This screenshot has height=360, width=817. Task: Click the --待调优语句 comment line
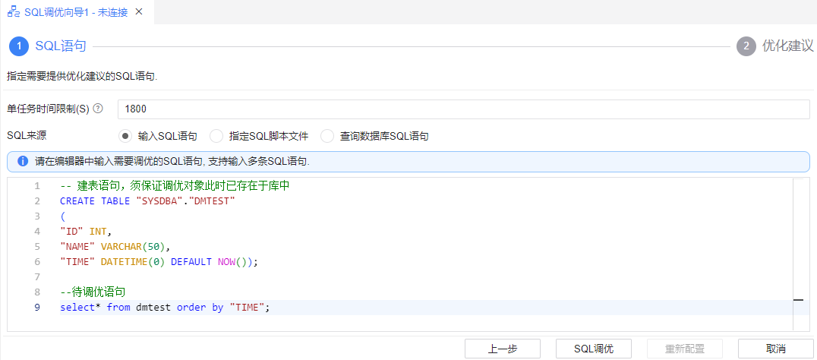pos(93,292)
